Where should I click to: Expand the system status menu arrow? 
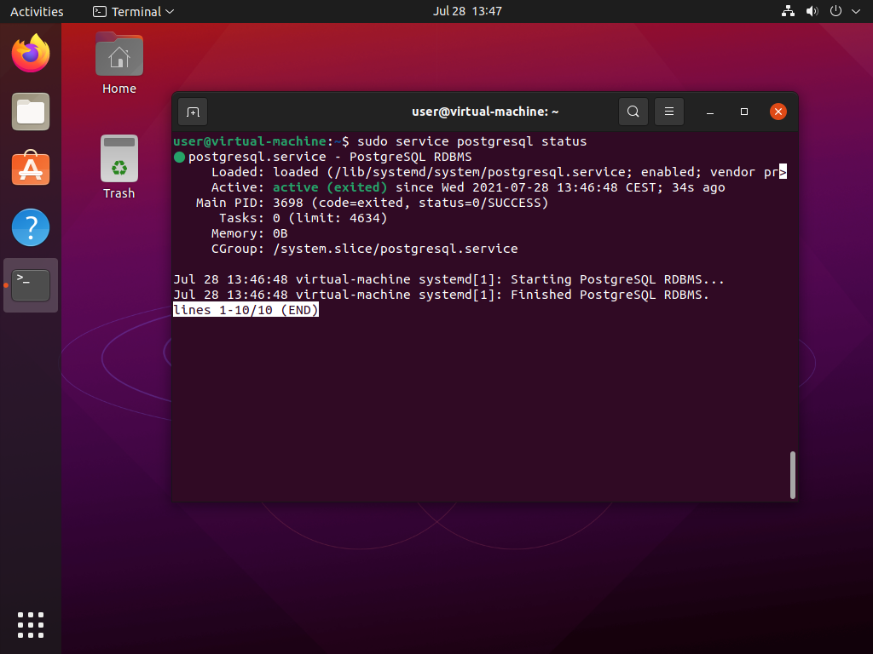coord(854,12)
